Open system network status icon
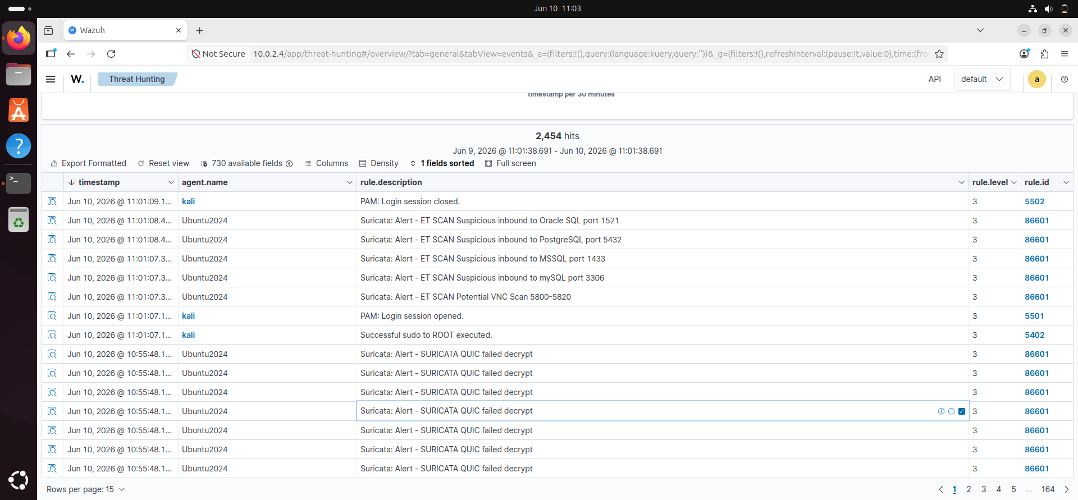 [1032, 8]
